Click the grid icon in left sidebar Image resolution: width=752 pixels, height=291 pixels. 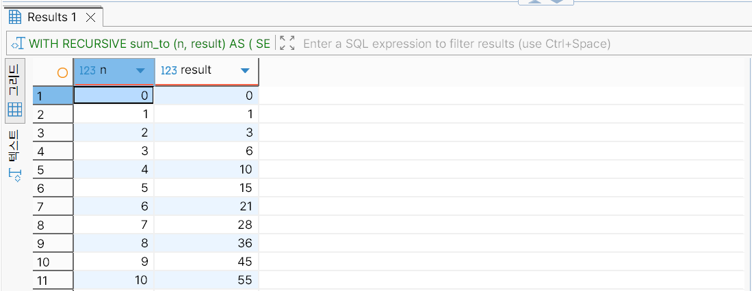coord(15,109)
